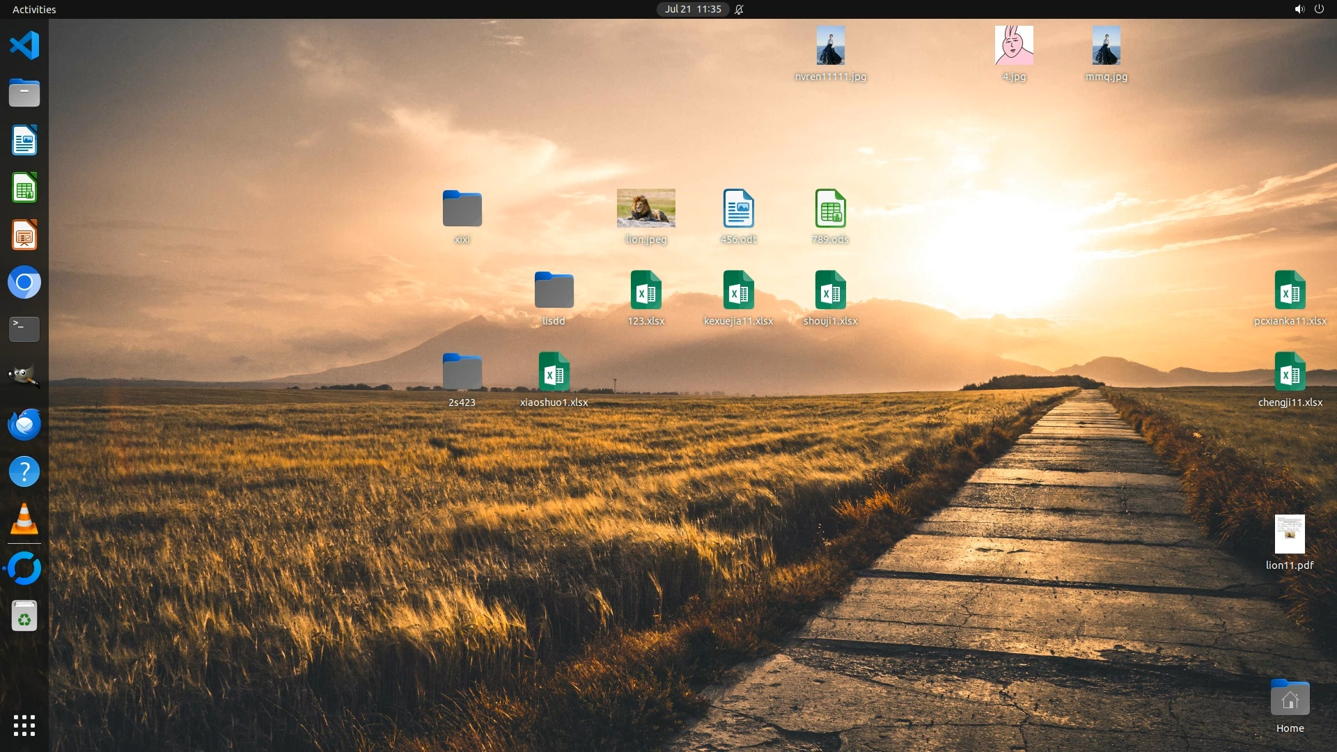Launch VLC media player from the dock
The width and height of the screenshot is (1337, 752).
click(24, 519)
